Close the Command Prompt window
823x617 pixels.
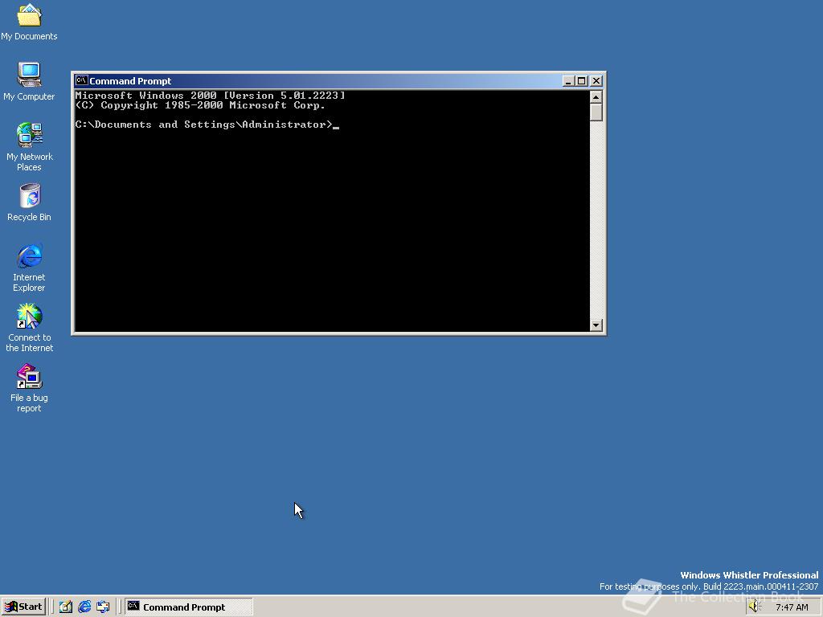(x=596, y=81)
